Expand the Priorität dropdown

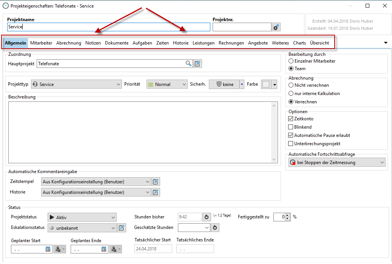pyautogui.click(x=167, y=84)
